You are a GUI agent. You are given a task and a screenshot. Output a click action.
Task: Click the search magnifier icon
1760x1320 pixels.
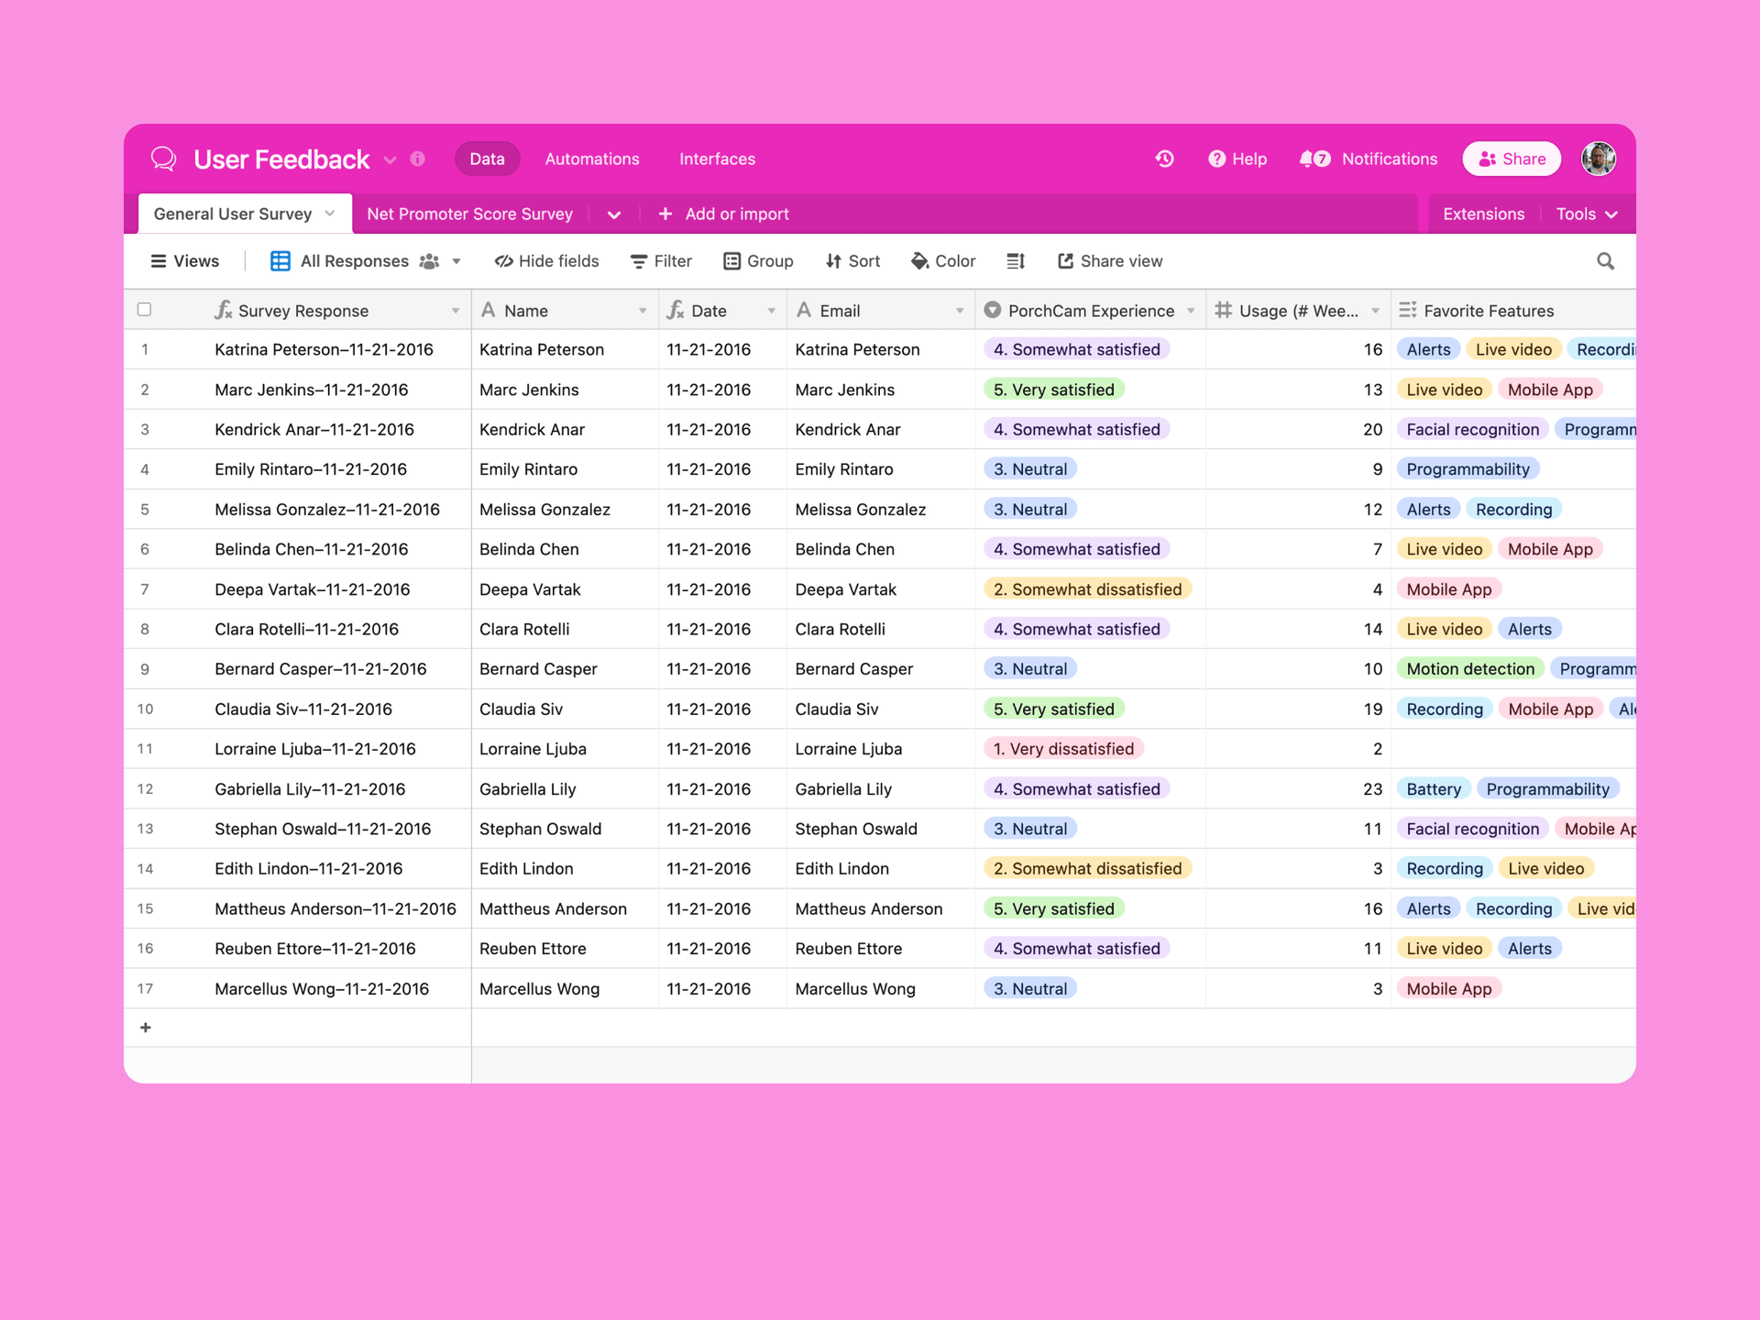click(x=1605, y=261)
